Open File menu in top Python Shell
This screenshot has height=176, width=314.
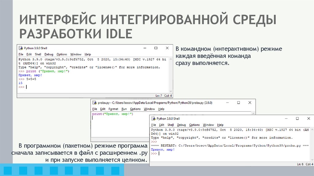point(21,54)
